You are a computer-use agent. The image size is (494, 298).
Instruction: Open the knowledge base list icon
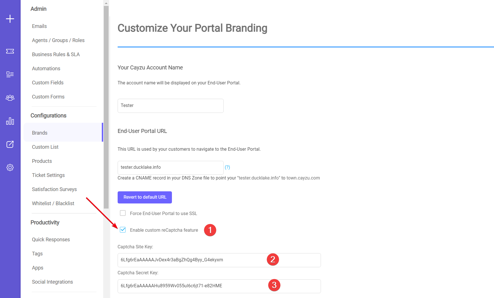(x=10, y=74)
